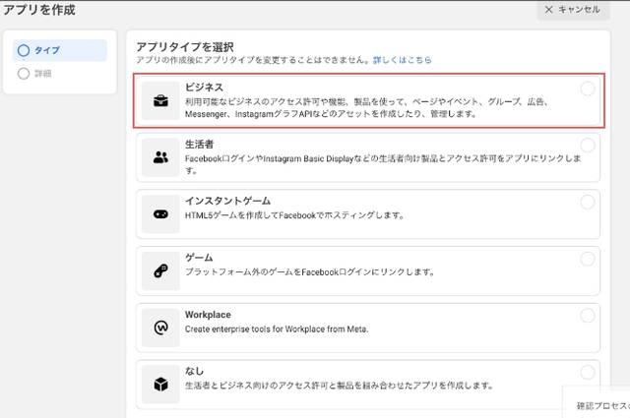
Task: Click the キャンセル button
Action: [x=573, y=9]
